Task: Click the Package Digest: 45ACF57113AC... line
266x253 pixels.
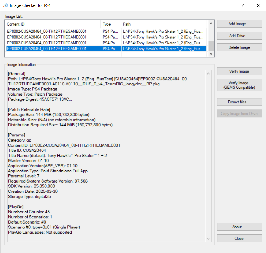Action: (x=40, y=99)
